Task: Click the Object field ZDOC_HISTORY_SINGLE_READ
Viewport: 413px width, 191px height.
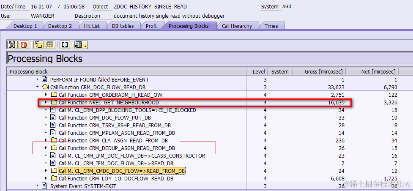Action: [x=150, y=7]
